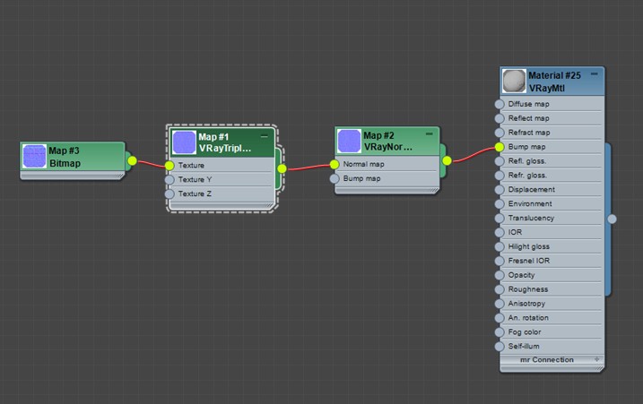This screenshot has width=643, height=404.
Task: Click the Reflect map slot label
Action: (x=528, y=118)
